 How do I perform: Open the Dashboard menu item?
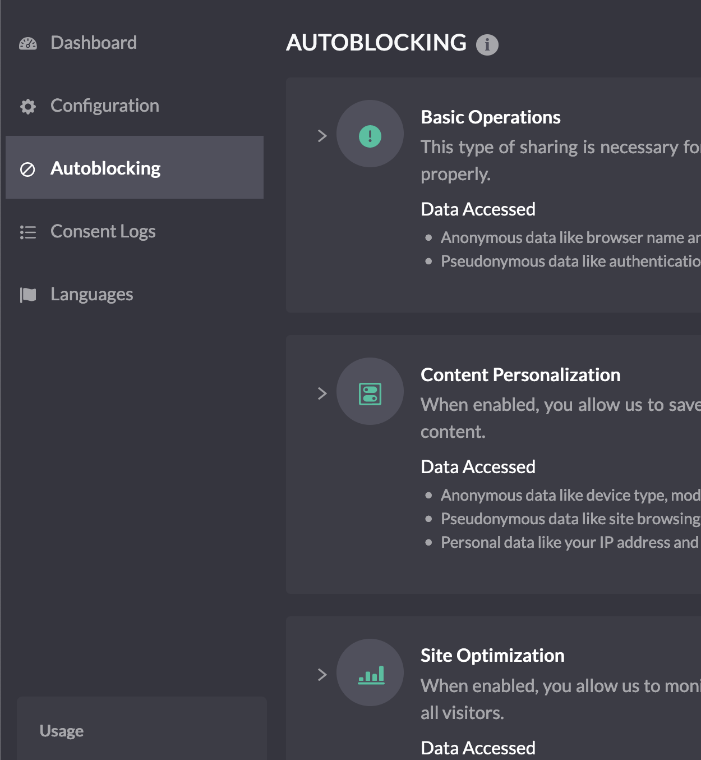point(94,43)
